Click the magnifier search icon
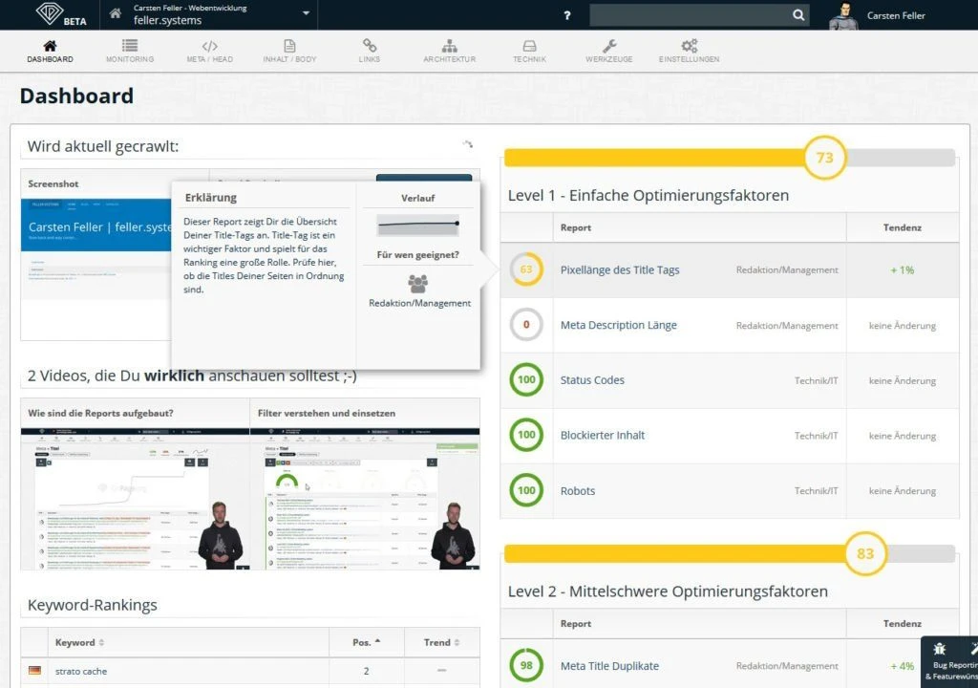The height and width of the screenshot is (688, 978). (798, 15)
